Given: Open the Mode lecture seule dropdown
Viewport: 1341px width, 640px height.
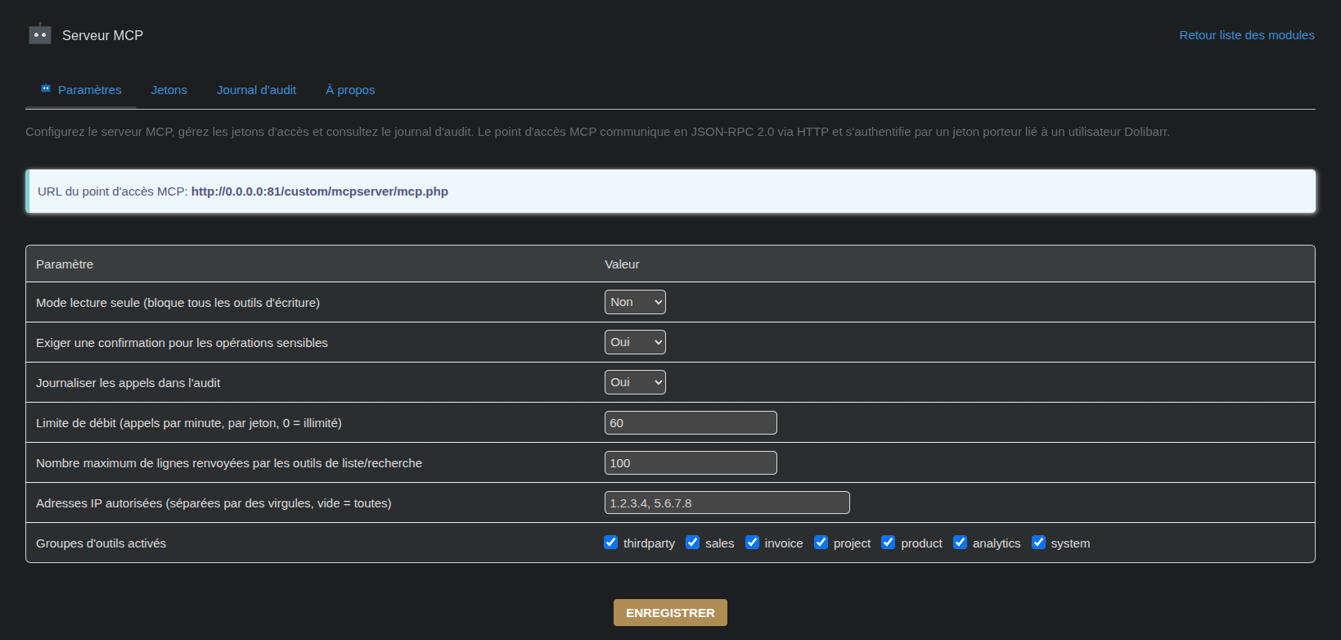Looking at the screenshot, I should tap(635, 302).
